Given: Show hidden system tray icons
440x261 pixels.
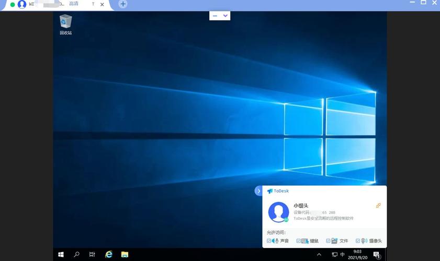Looking at the screenshot, I should pyautogui.click(x=319, y=255).
